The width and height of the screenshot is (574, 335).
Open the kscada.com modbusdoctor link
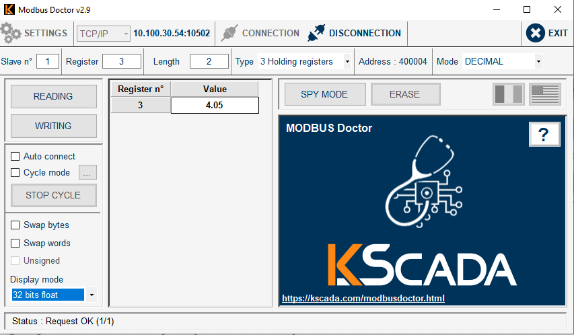pos(363,298)
